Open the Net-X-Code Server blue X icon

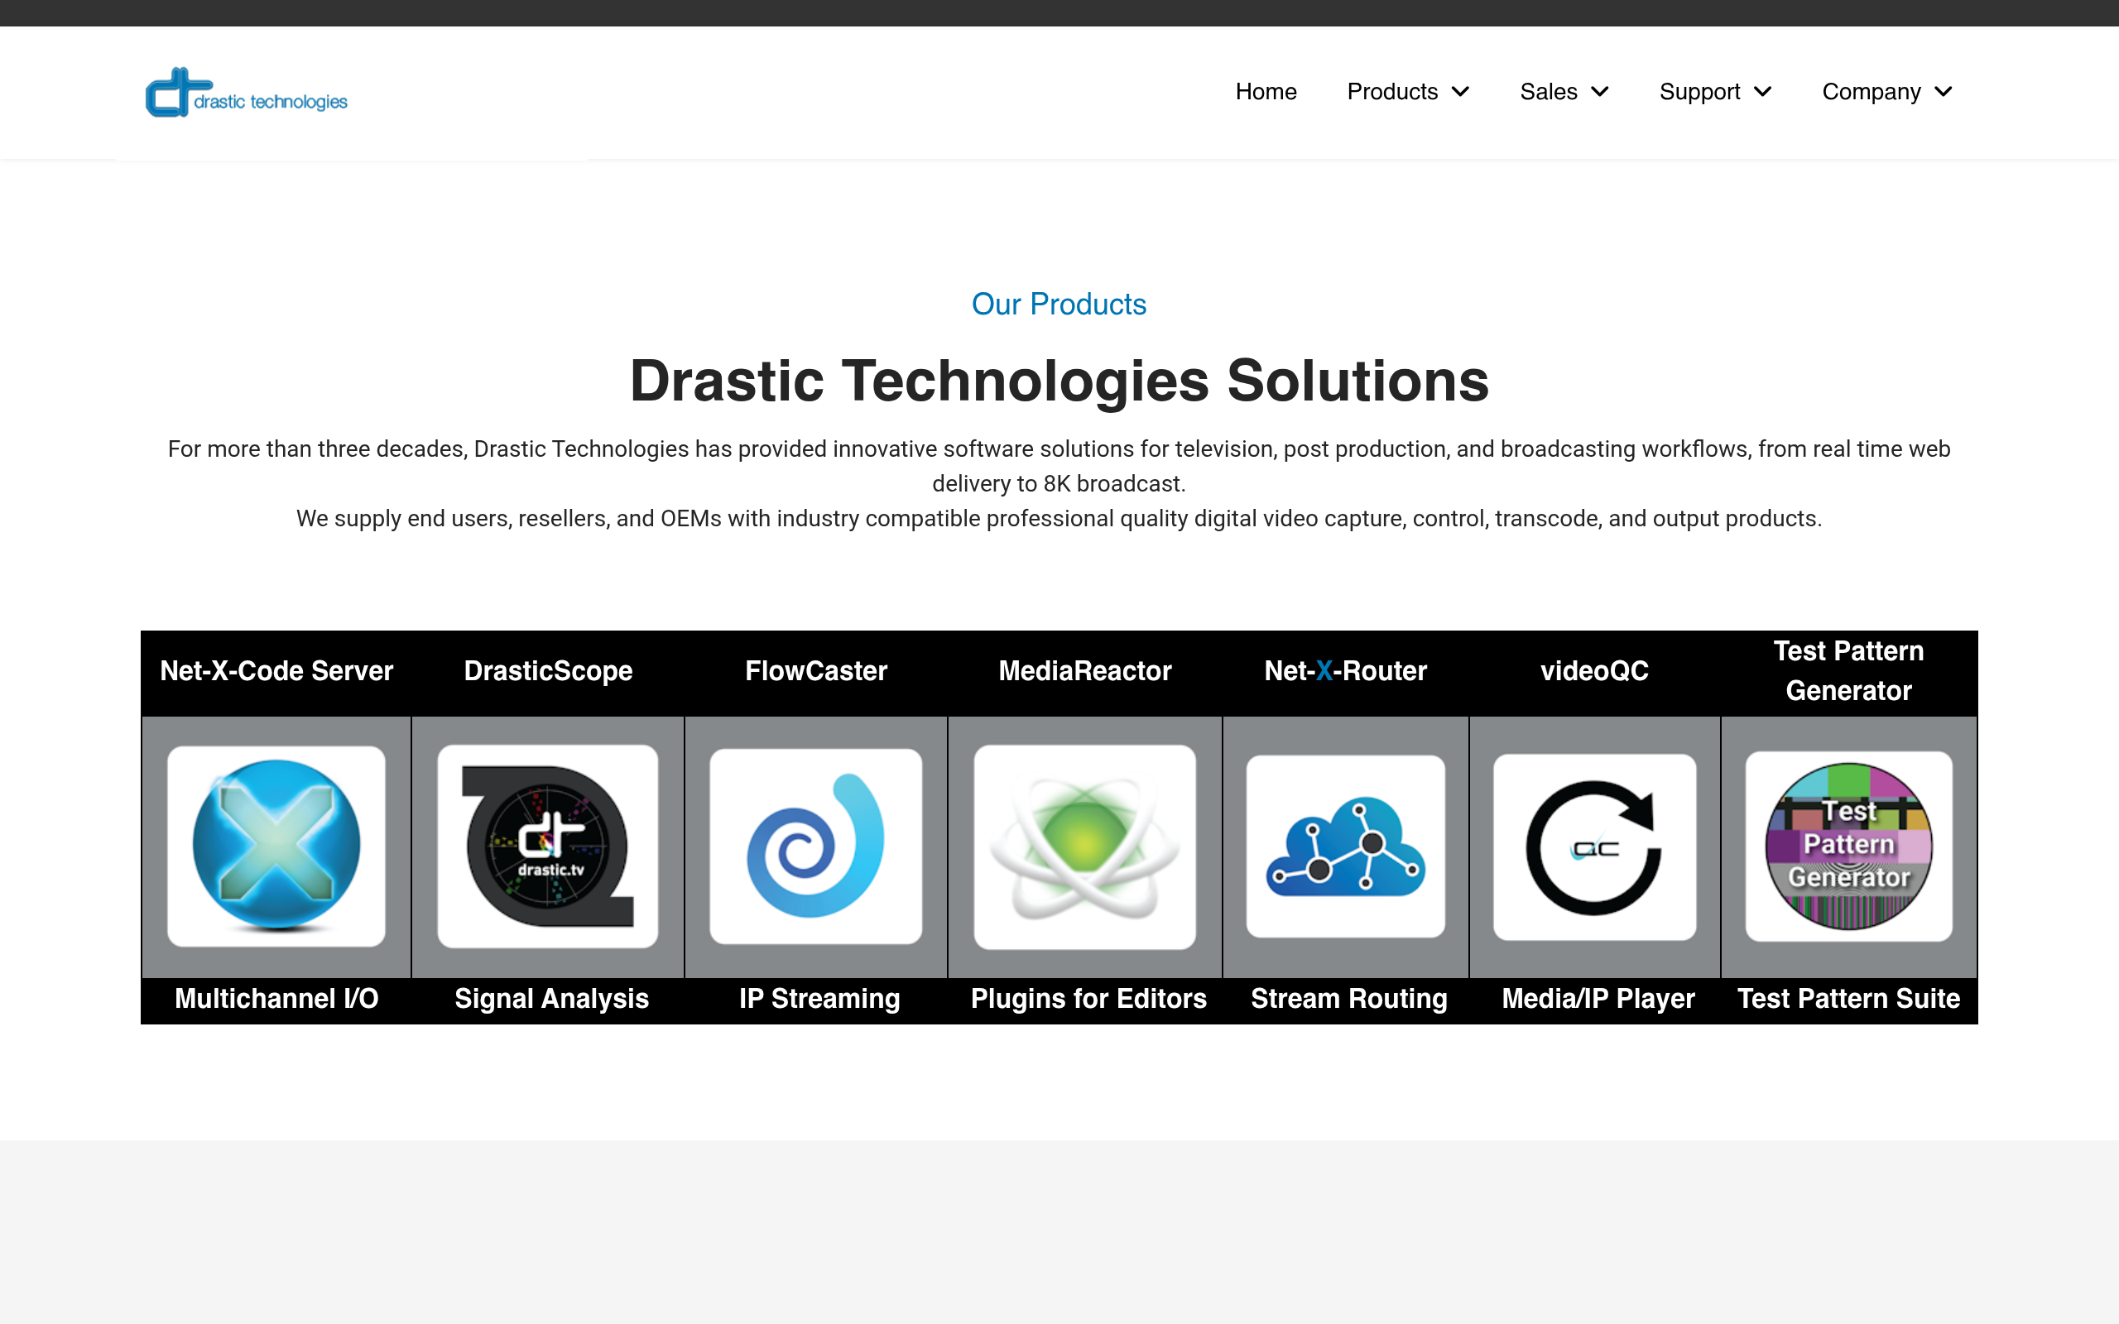[x=276, y=846]
